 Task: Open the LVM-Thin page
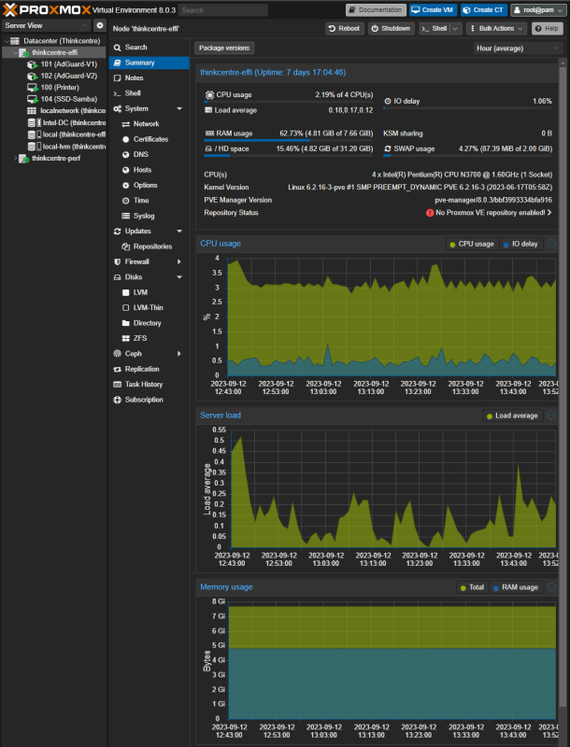[x=149, y=307]
